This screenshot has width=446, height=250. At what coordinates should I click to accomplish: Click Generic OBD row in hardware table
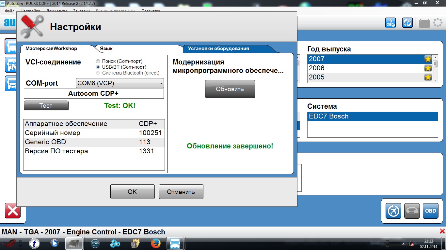(x=94, y=142)
